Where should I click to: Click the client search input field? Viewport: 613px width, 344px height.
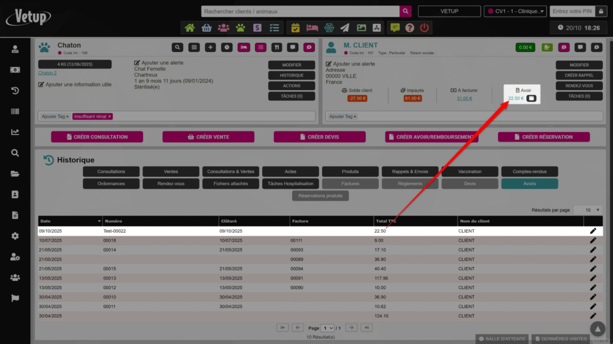coord(300,11)
